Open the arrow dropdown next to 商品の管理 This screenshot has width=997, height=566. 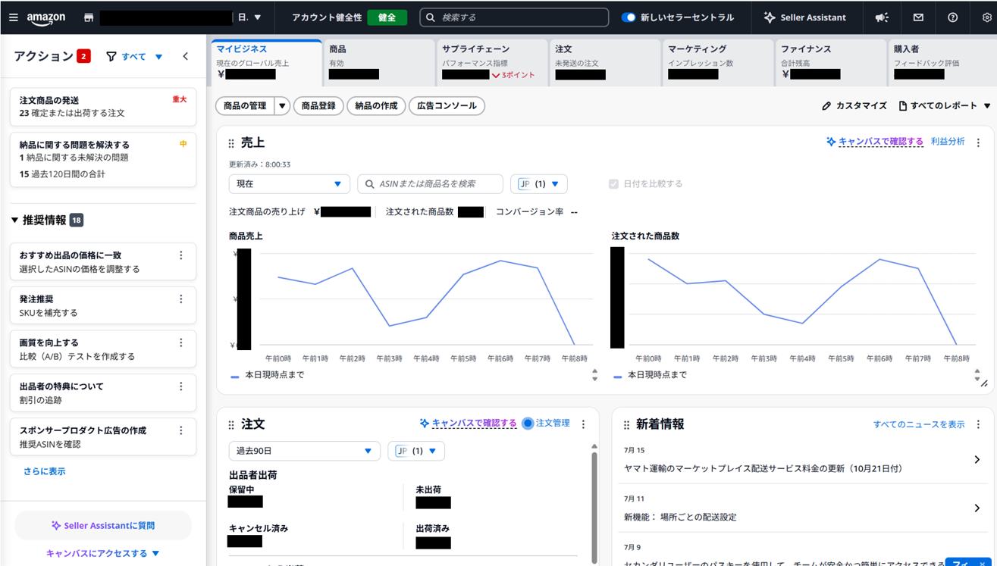point(281,106)
